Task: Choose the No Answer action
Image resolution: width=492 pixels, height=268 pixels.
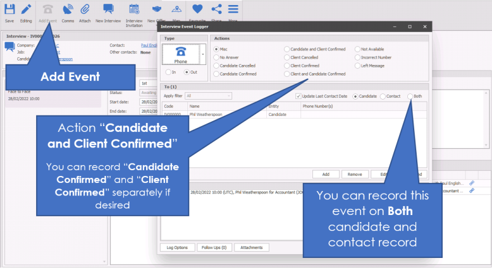Action: (218, 57)
